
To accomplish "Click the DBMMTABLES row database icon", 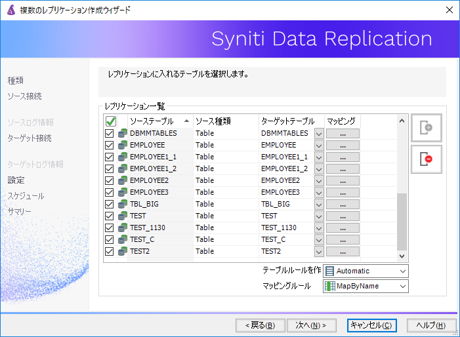I will pyautogui.click(x=122, y=133).
